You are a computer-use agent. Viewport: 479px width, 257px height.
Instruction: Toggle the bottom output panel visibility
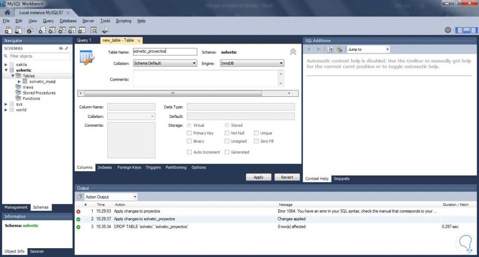[x=467, y=30]
